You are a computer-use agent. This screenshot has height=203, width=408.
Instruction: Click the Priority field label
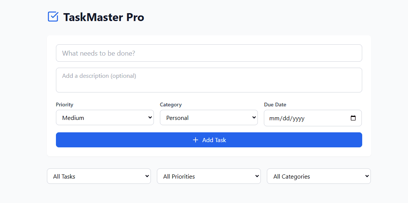(x=65, y=105)
